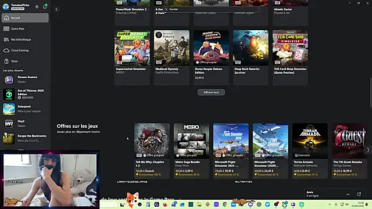Open Microsoft Flight Simulator 2024 deal
Viewport: 372px width, 209px height.
point(231,151)
